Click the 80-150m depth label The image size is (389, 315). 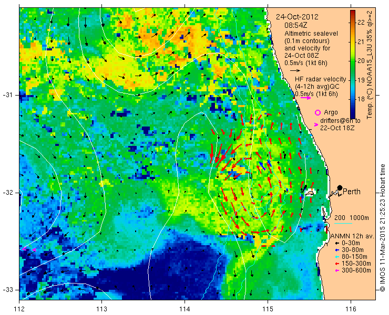(354, 257)
